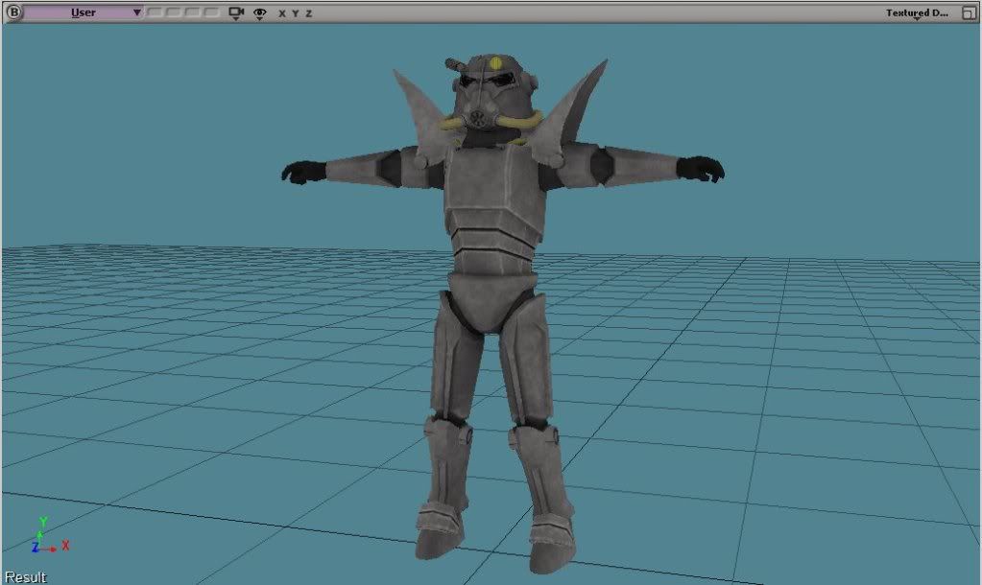Open the eye show/visibility menu
Screen dimensions: 982x585
[259, 13]
